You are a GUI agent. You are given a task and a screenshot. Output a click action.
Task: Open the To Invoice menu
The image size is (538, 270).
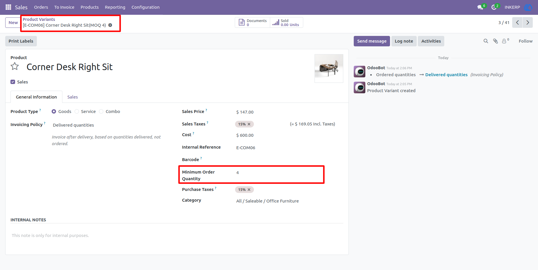64,7
